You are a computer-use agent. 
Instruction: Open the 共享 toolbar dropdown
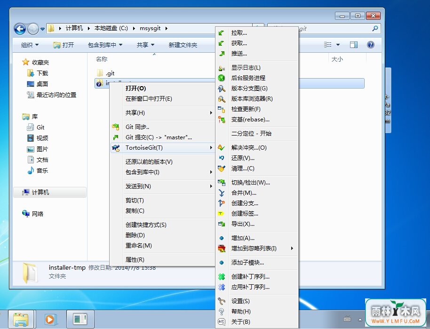[x=146, y=45]
